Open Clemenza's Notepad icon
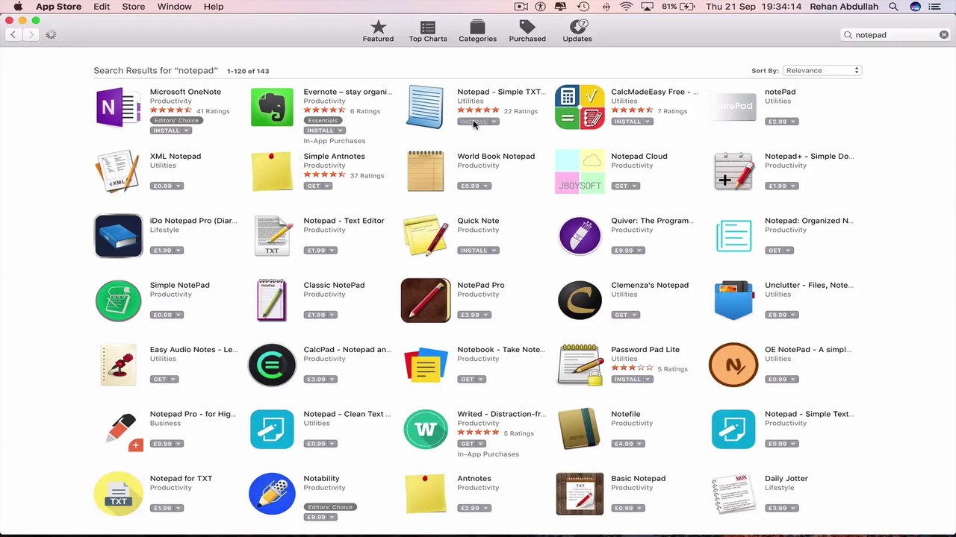The width and height of the screenshot is (956, 537). click(580, 301)
